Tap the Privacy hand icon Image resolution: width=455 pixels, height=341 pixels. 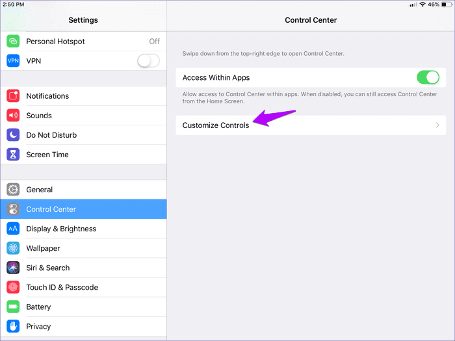[13, 326]
